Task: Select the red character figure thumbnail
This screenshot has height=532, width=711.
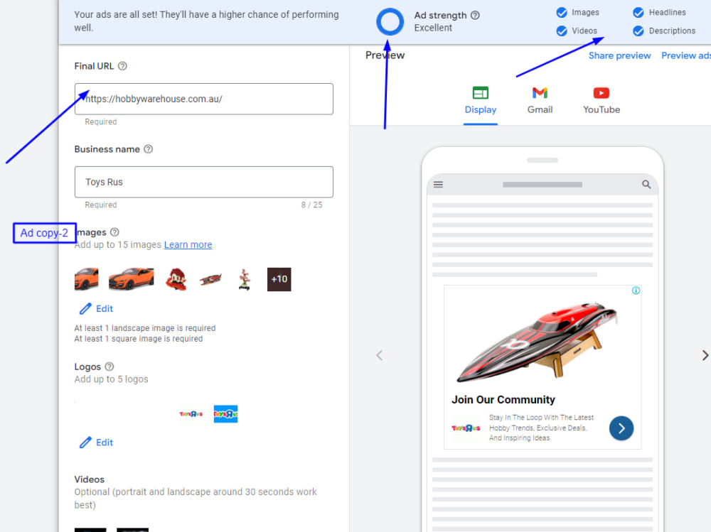Action: [x=176, y=278]
